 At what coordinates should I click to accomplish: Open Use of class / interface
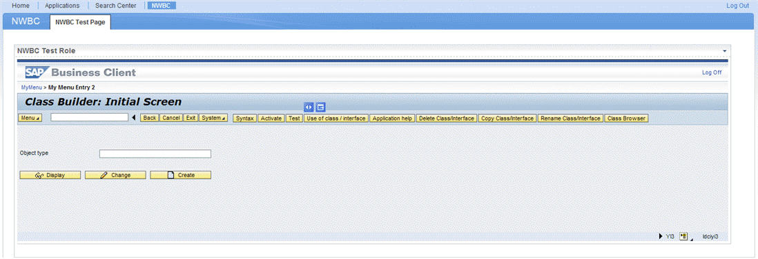(x=336, y=118)
